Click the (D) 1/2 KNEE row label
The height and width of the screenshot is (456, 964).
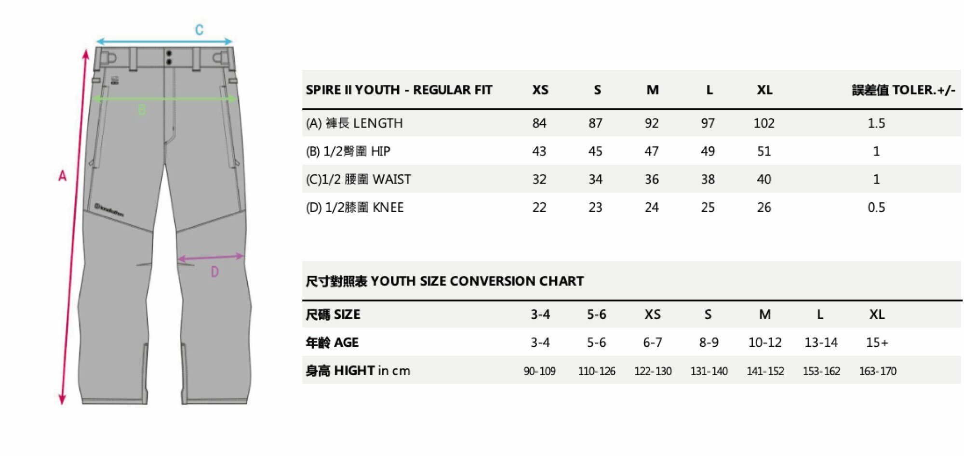click(355, 208)
